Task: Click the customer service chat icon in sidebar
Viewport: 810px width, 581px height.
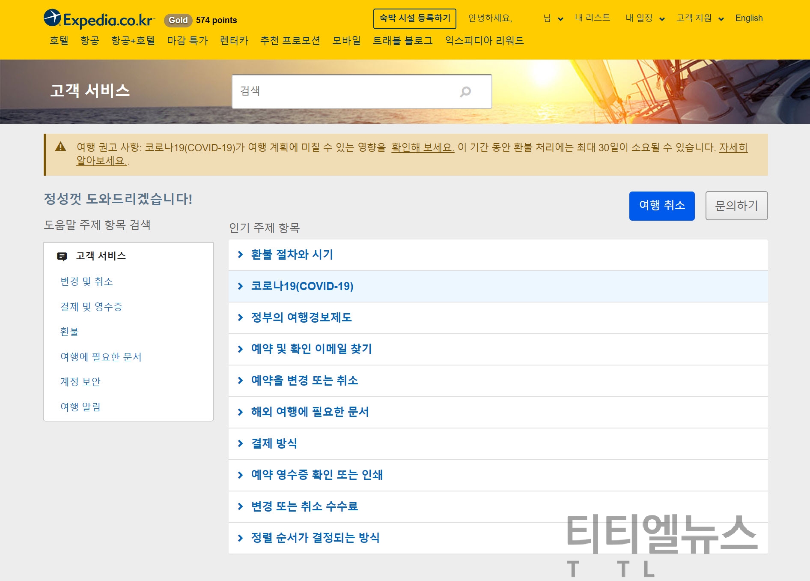Action: [x=62, y=256]
